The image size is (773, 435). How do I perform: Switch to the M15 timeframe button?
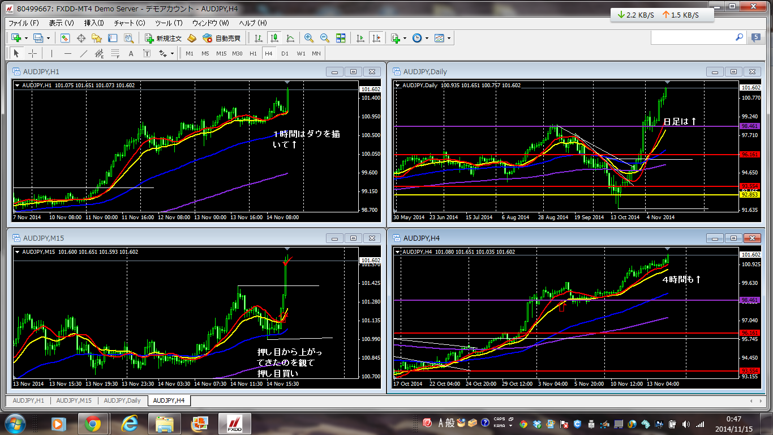click(221, 53)
